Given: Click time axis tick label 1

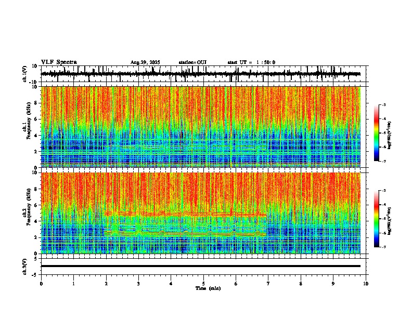Looking at the screenshot, I should click(73, 284).
